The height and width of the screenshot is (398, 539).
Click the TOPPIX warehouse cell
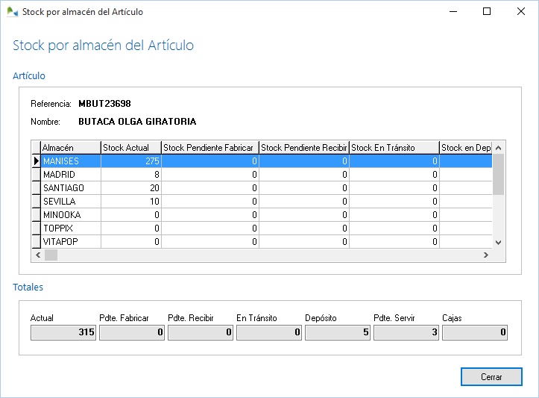[x=70, y=228]
